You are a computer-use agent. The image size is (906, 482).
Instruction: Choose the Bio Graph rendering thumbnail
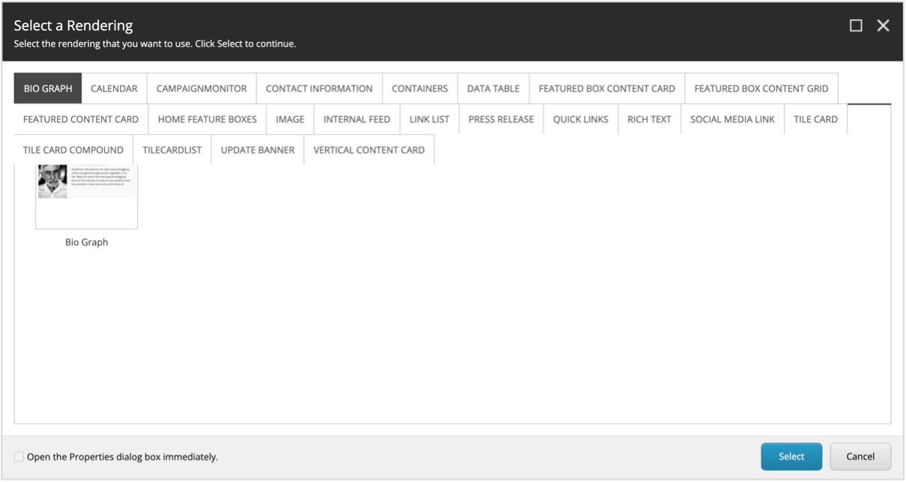86,197
